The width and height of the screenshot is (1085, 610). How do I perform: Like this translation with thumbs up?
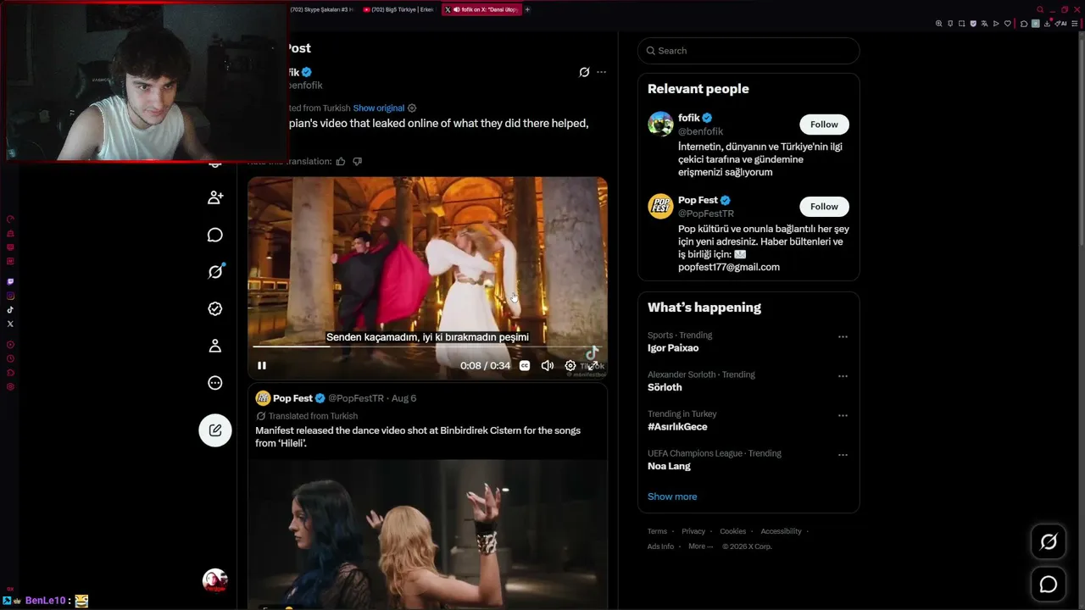pos(341,161)
